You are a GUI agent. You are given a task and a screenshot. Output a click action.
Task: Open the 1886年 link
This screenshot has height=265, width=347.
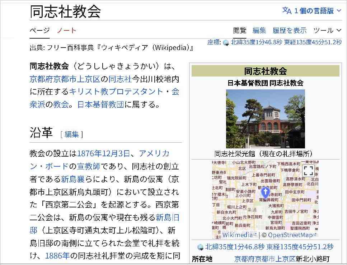57,255
